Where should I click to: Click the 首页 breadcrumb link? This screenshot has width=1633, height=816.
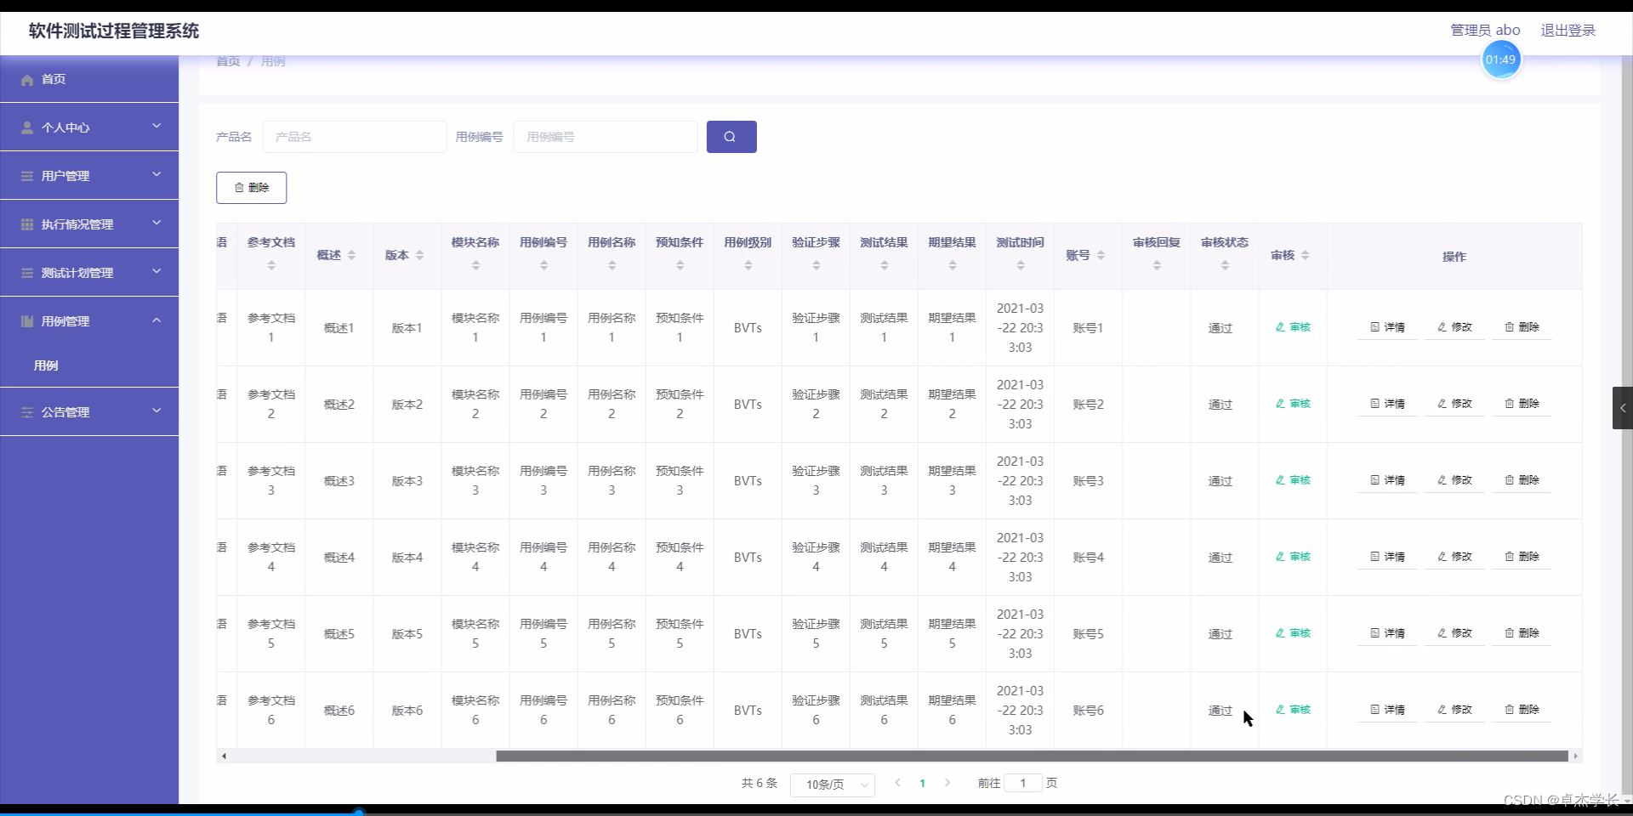click(x=227, y=61)
